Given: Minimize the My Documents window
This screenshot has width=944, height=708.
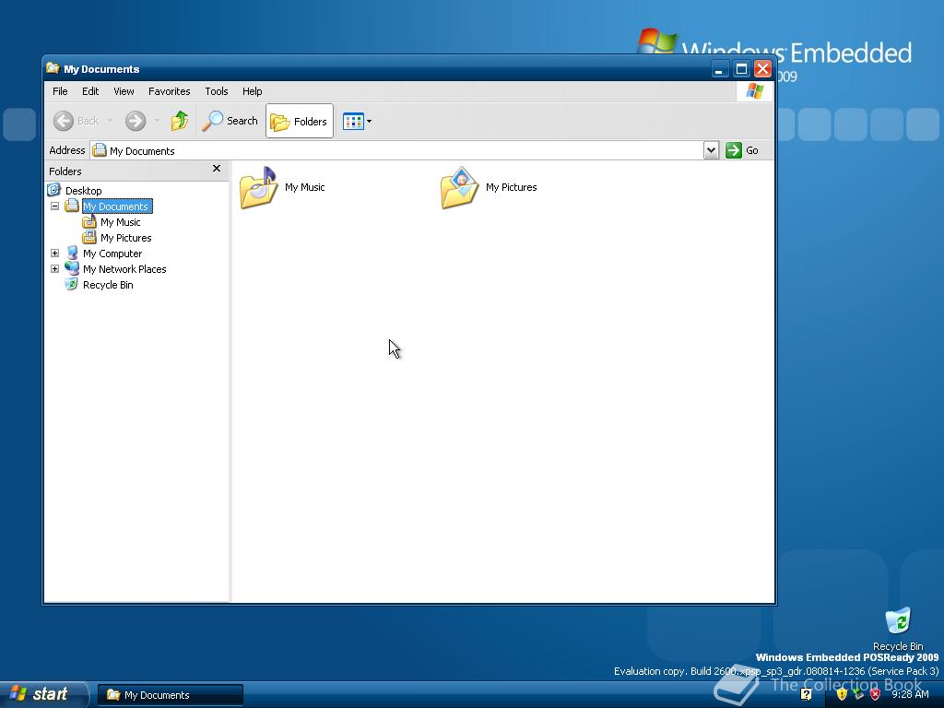Looking at the screenshot, I should click(x=719, y=69).
